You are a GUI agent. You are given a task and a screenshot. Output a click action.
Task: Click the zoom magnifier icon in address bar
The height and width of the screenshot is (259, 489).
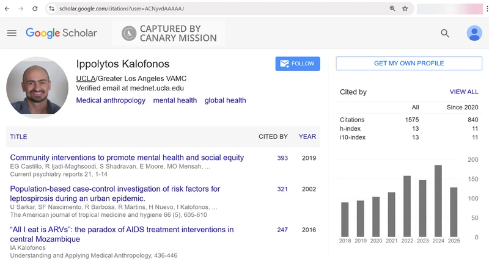tap(392, 9)
